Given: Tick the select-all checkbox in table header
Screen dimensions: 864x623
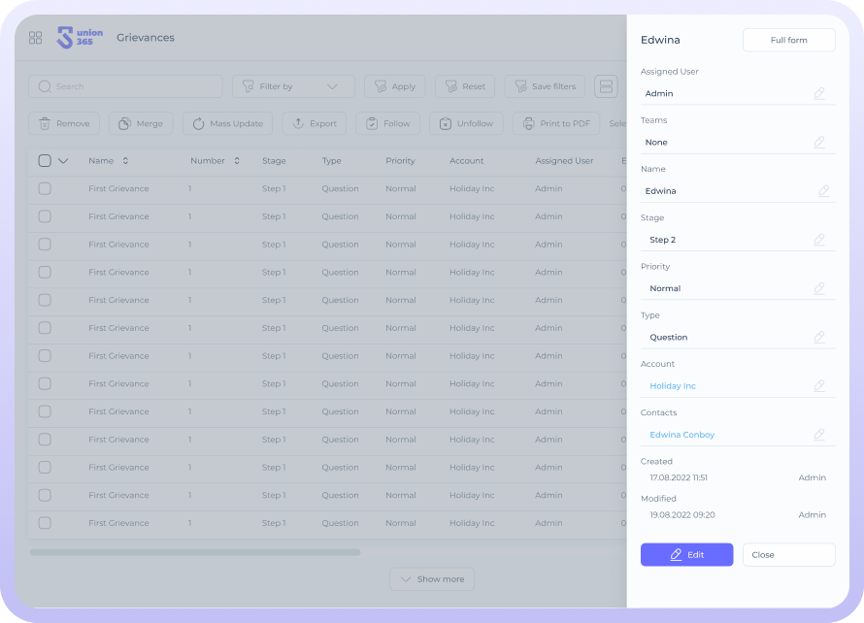Looking at the screenshot, I should 45,161.
